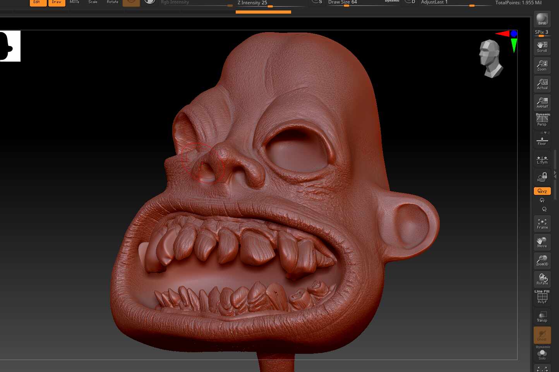Toggle the Floor grid
Screen dimensions: 559x372
[x=542, y=139]
